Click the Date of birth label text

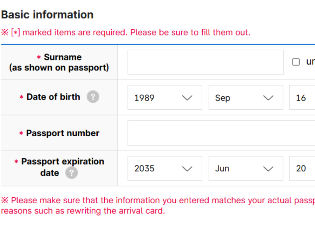pyautogui.click(x=53, y=97)
